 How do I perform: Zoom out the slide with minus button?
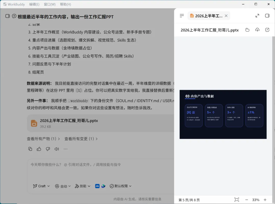tap(246, 200)
